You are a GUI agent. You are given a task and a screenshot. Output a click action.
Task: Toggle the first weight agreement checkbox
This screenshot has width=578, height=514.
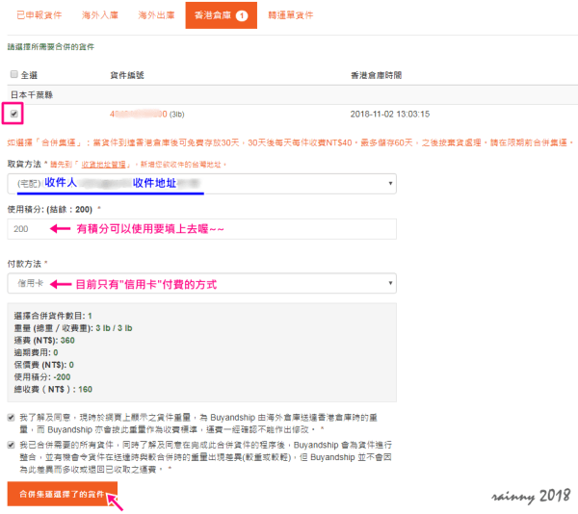click(12, 412)
